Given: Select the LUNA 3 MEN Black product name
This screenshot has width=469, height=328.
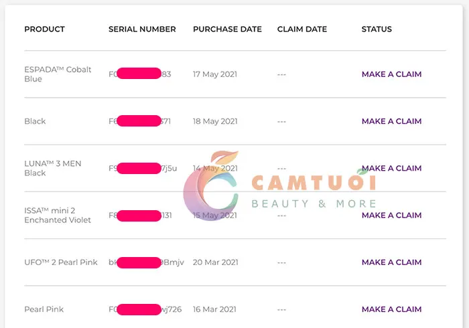Looking at the screenshot, I should 52,168.
